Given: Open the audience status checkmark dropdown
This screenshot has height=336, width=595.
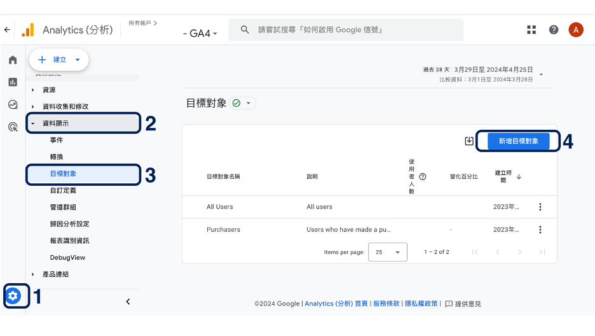Looking at the screenshot, I should pyautogui.click(x=242, y=103).
